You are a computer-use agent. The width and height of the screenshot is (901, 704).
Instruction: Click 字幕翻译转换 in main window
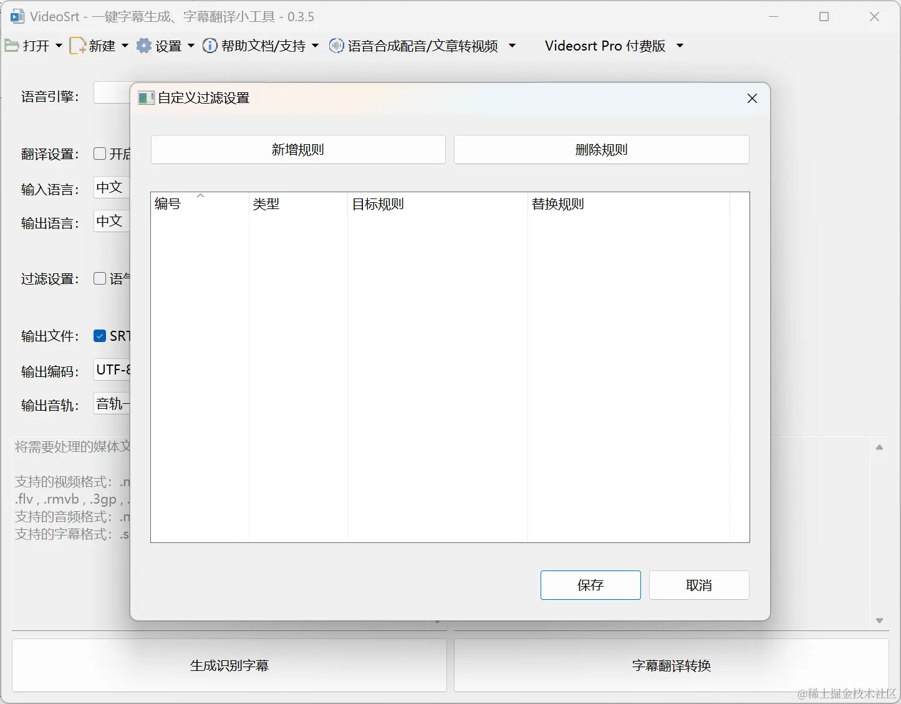click(x=672, y=665)
